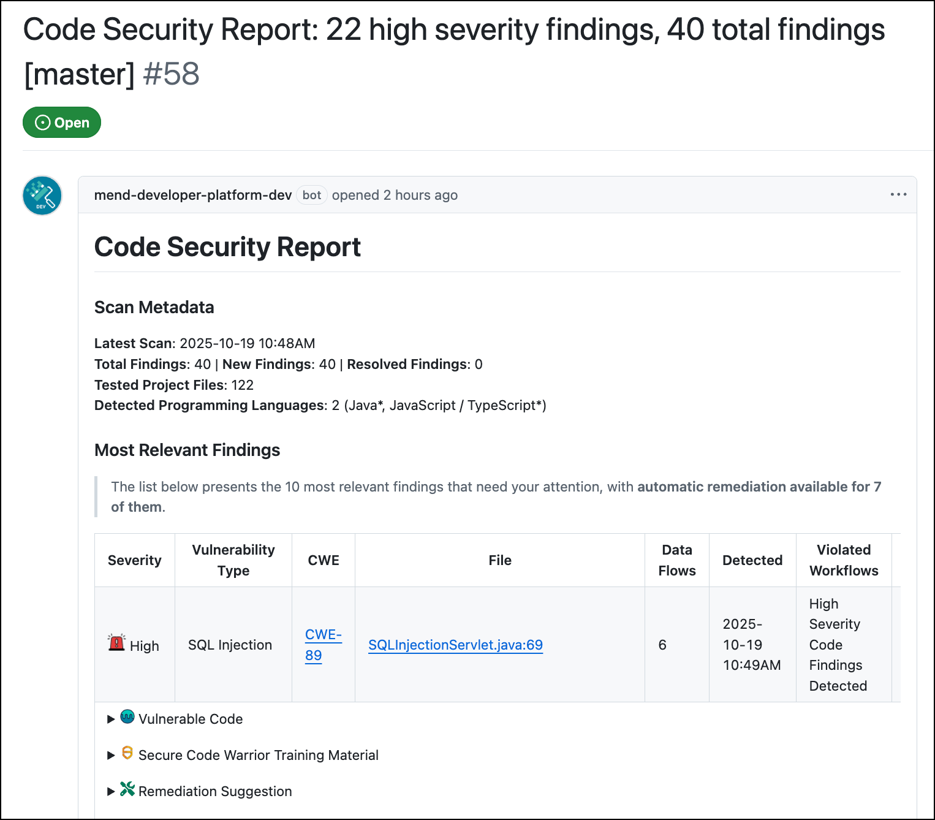Click the mend-developer-platform-dev avatar image
This screenshot has height=820, width=935.
tap(42, 196)
